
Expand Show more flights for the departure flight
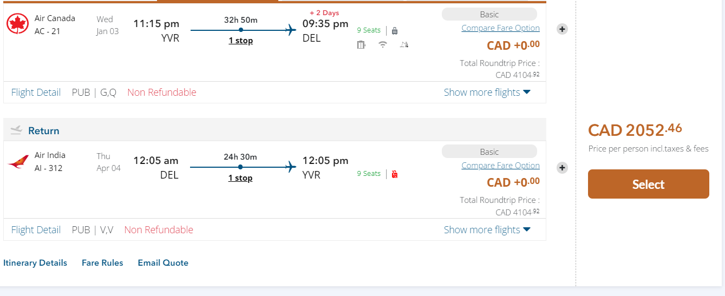pos(487,93)
